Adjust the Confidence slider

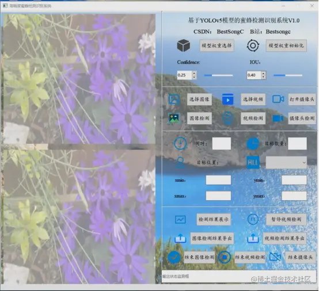coord(218,75)
